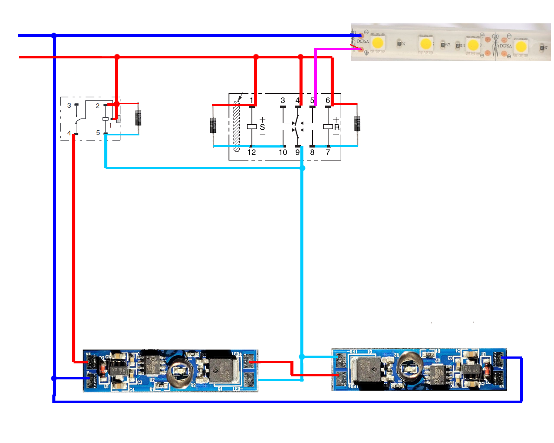This screenshot has height=443, width=554.
Task: Select the first yellow LED on the strip
Action: (x=377, y=43)
